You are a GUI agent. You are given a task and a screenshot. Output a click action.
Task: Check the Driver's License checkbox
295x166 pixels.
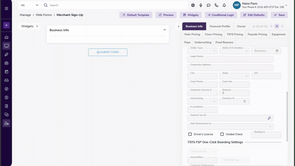pos(190,134)
